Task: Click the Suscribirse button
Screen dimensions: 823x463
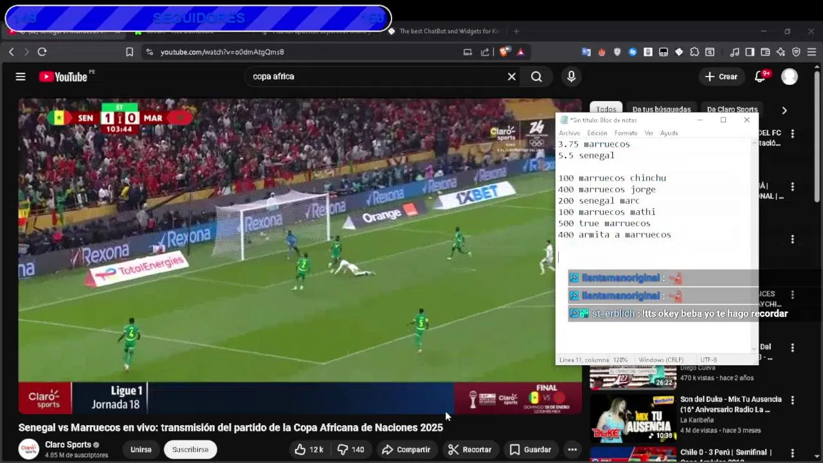Action: click(190, 449)
